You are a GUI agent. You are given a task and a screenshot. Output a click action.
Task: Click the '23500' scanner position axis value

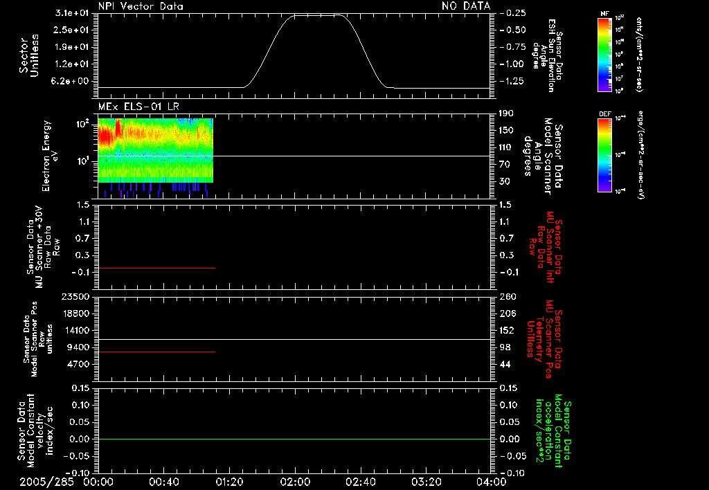[x=75, y=297]
